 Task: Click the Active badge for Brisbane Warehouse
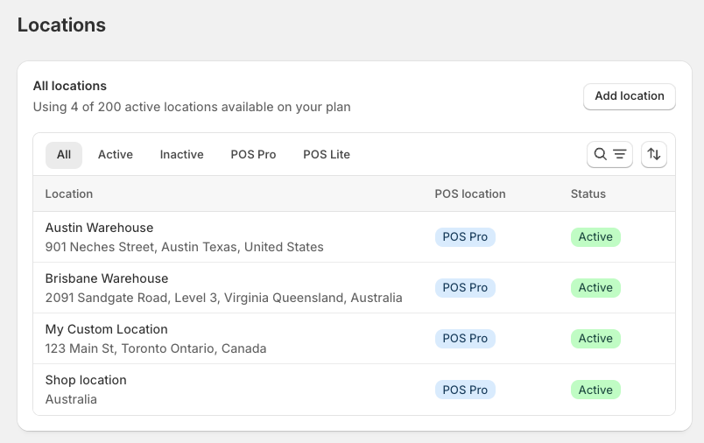tap(595, 288)
